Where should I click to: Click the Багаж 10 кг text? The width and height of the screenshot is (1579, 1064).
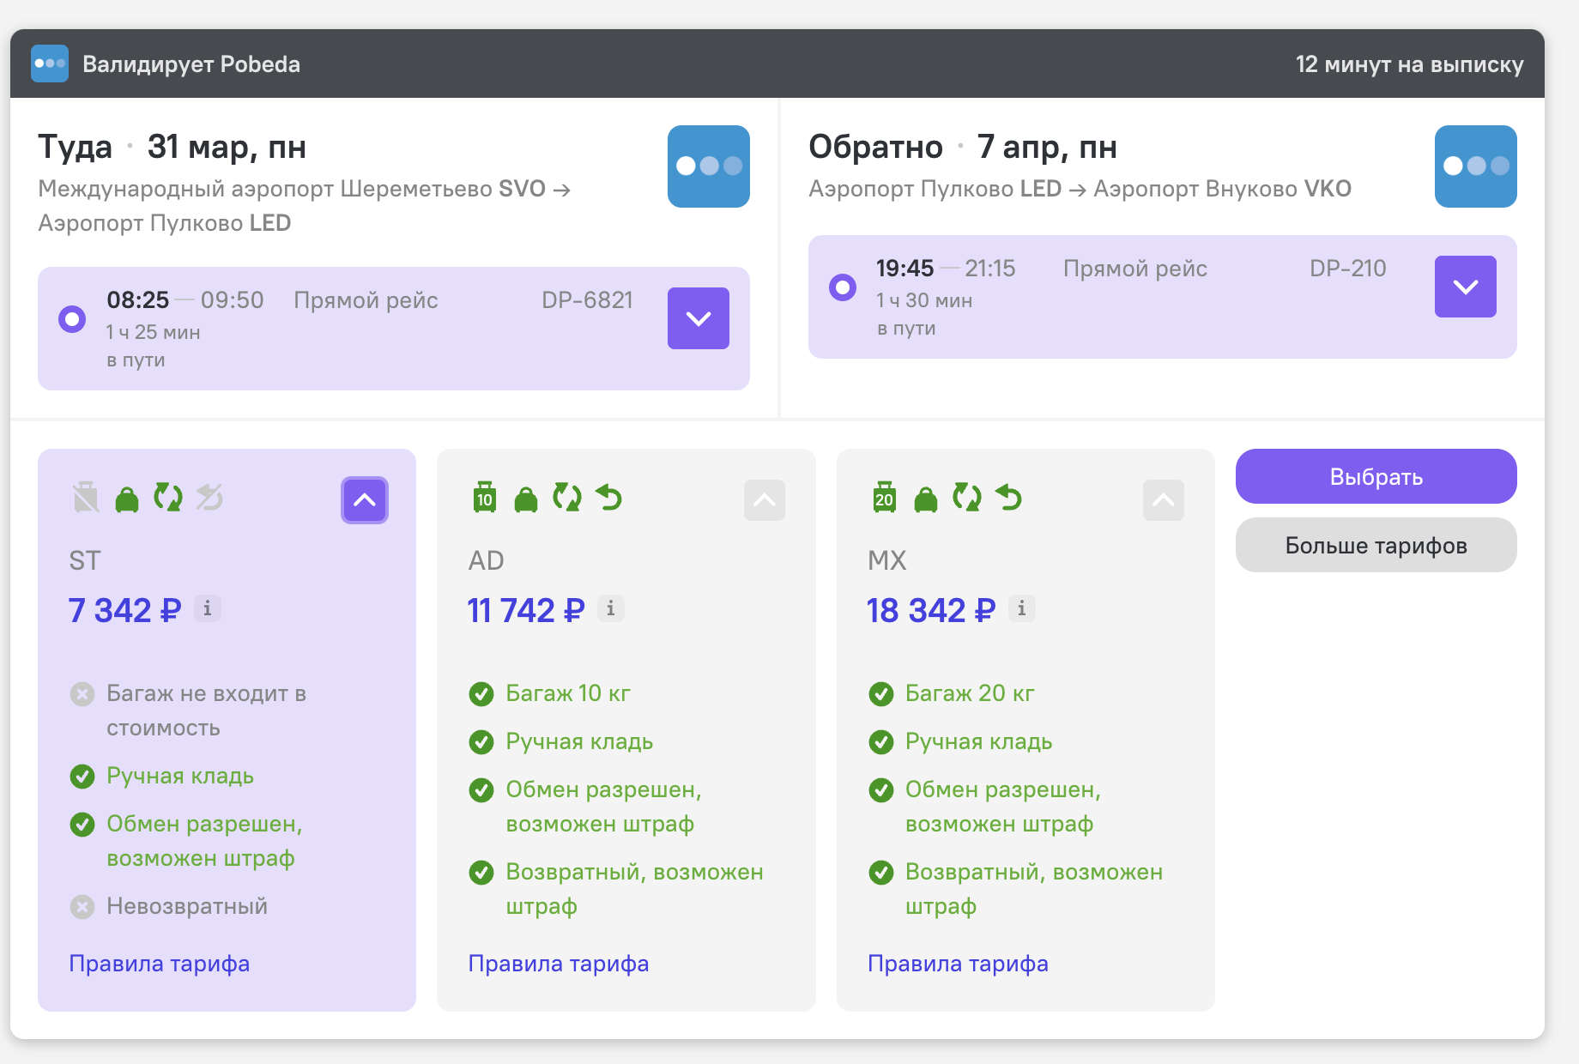pyautogui.click(x=568, y=693)
